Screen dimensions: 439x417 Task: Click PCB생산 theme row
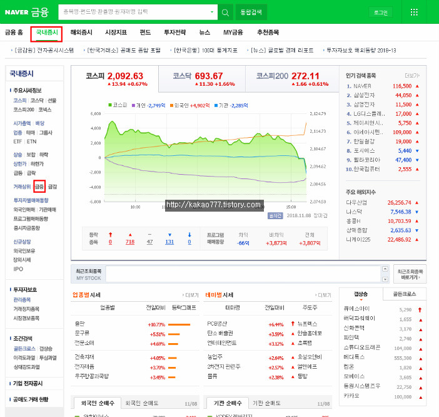pyautogui.click(x=217, y=324)
